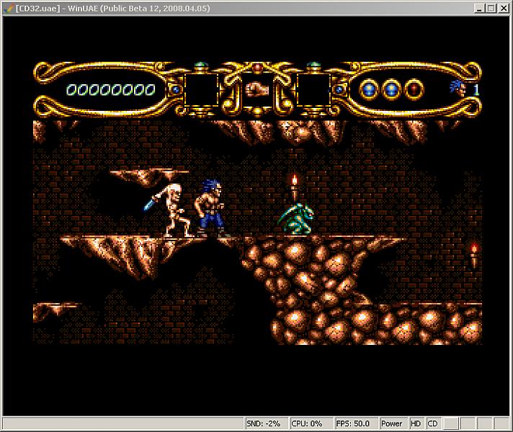Click the CD drive indicator
The width and height of the screenshot is (513, 432).
click(x=433, y=424)
